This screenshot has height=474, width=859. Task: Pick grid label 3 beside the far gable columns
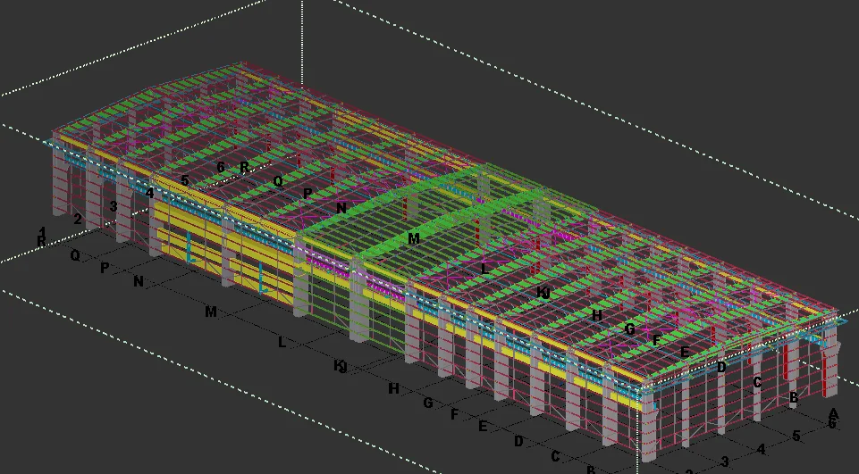(x=113, y=206)
